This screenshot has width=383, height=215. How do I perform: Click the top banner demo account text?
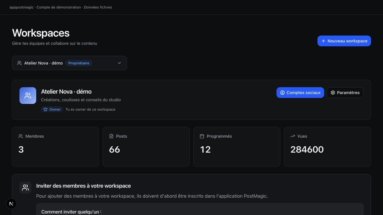[61, 7]
